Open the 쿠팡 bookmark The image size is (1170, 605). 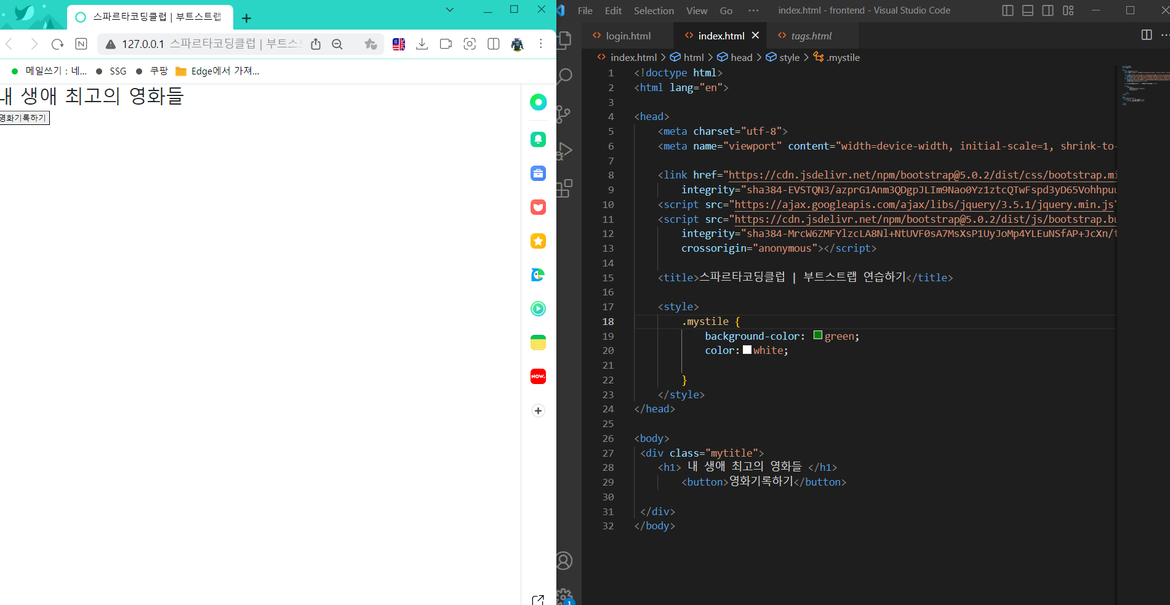[x=152, y=71]
